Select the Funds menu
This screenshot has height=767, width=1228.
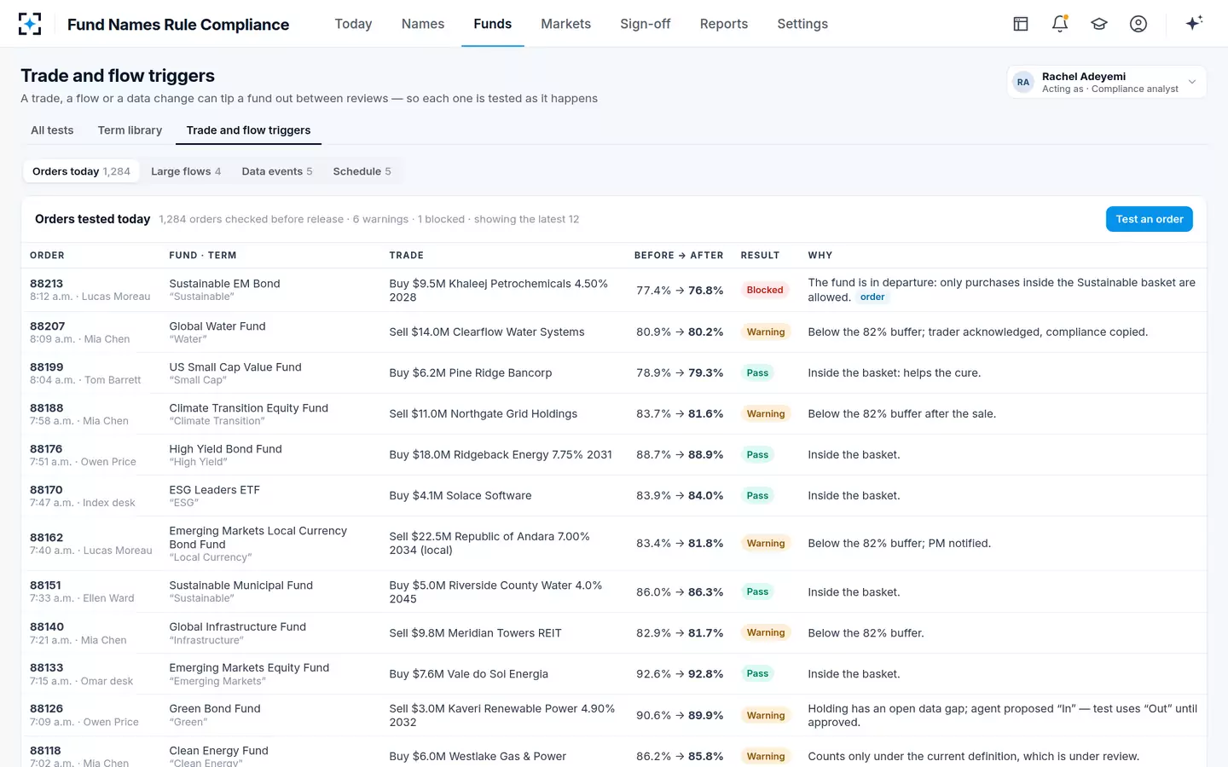493,24
